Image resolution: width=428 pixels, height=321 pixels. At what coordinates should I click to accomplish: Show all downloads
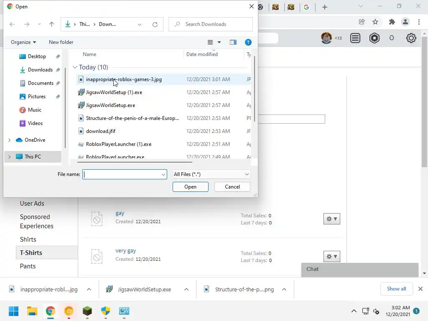coord(396,289)
